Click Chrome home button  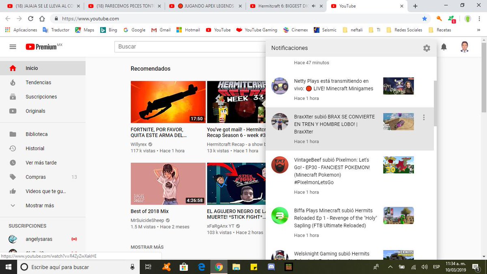(x=42, y=19)
